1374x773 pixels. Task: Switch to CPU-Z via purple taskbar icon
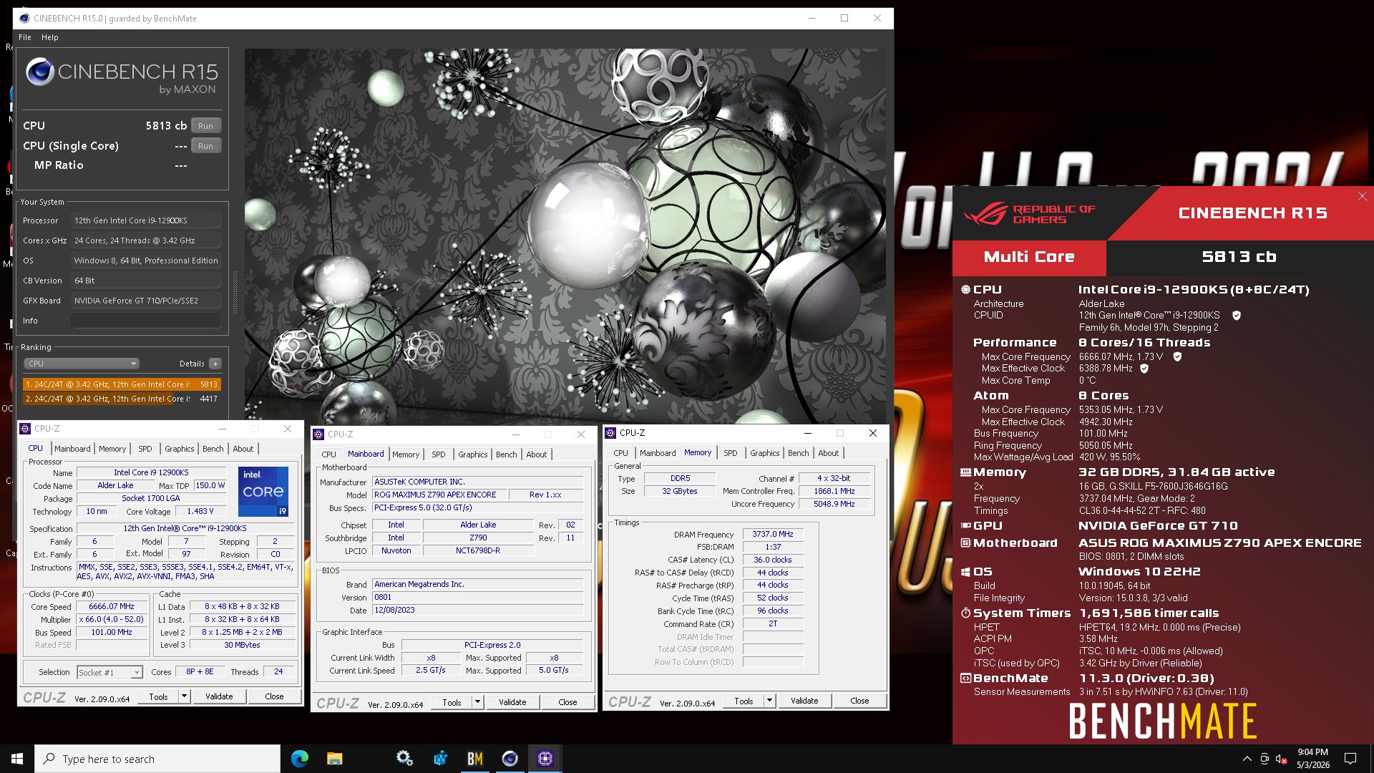pyautogui.click(x=545, y=759)
